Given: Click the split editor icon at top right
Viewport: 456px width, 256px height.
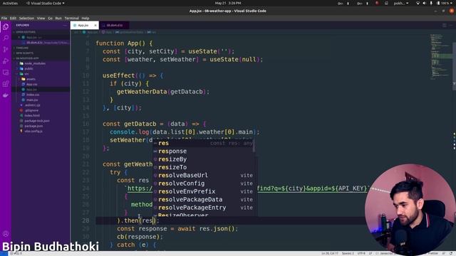Looking at the screenshot, I should 445,26.
